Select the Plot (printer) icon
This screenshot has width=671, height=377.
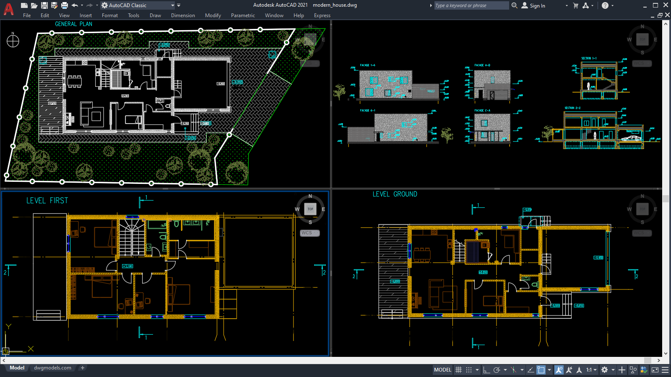pos(64,5)
